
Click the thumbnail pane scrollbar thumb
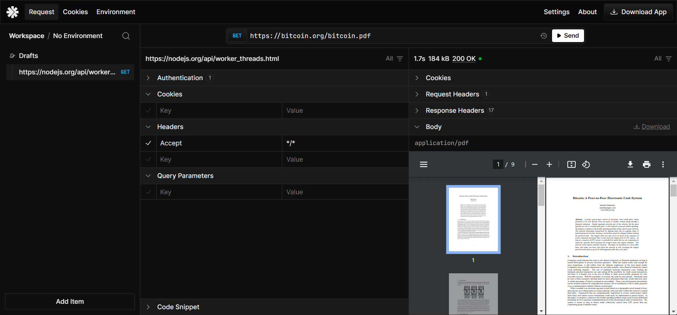pyautogui.click(x=541, y=195)
